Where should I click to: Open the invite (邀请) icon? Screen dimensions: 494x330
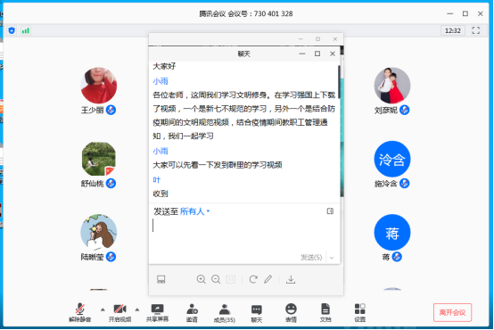192,313
